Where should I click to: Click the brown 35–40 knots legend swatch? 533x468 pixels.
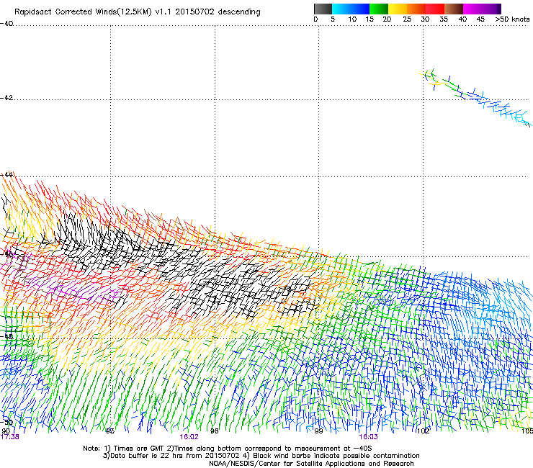click(454, 9)
